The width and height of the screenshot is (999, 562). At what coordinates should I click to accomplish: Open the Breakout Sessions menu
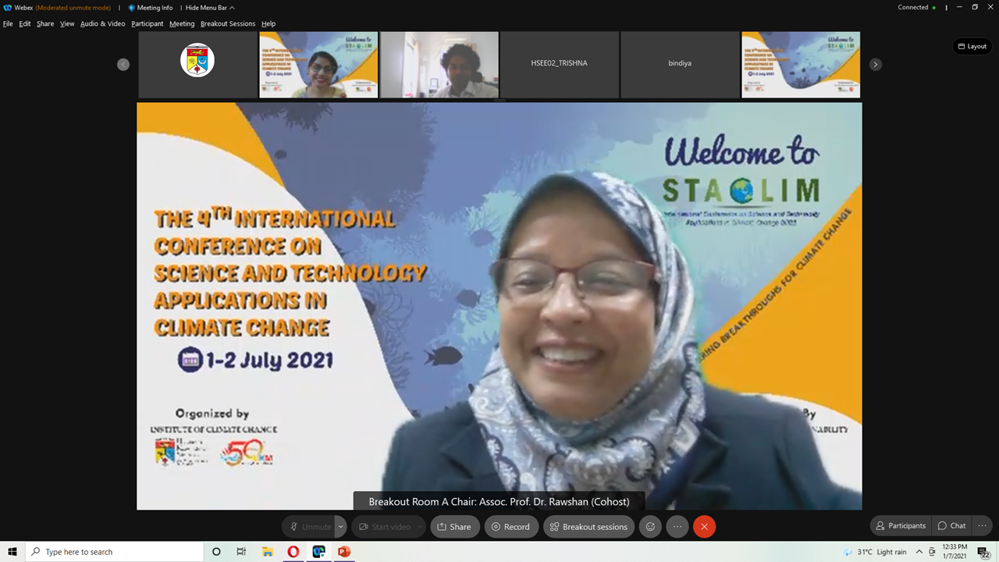[x=228, y=23]
